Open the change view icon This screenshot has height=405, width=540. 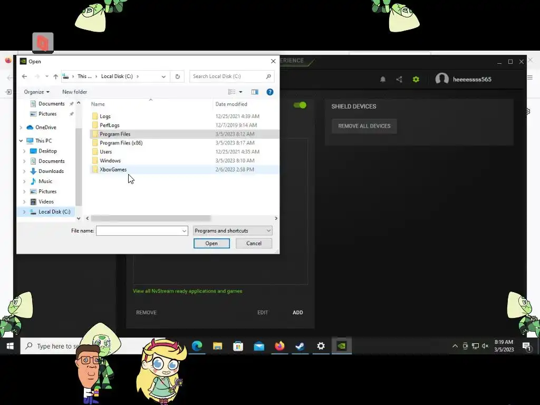coord(232,92)
